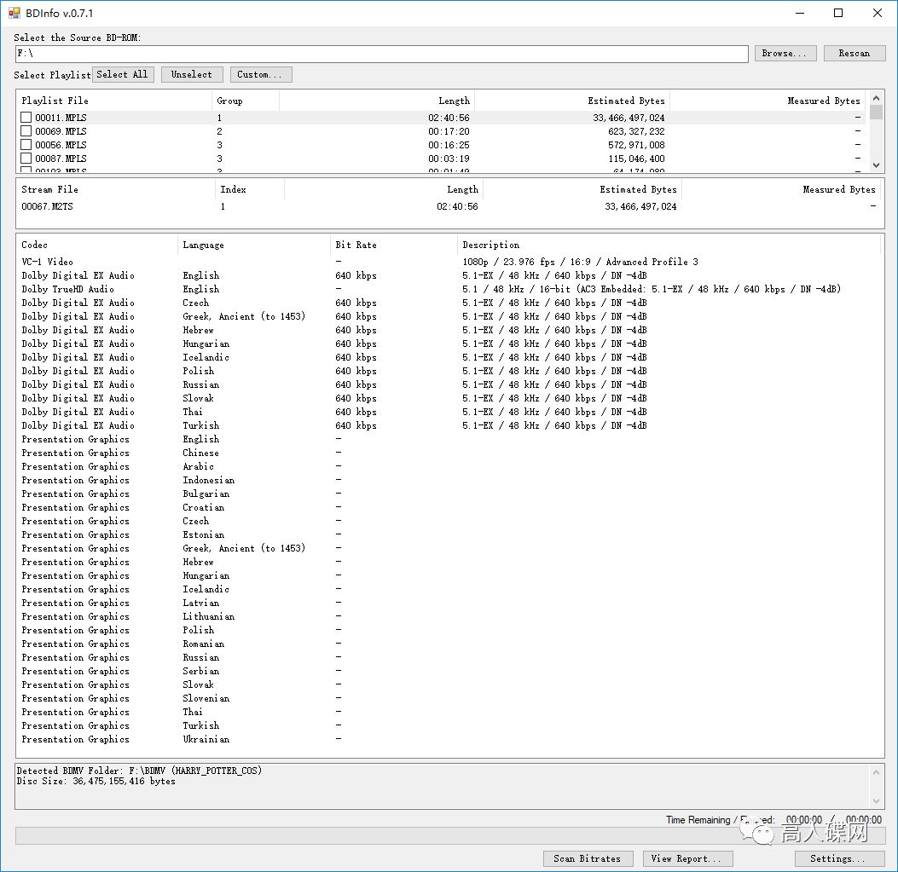This screenshot has height=872, width=898.
Task: Click the Rescan button
Action: 854,53
